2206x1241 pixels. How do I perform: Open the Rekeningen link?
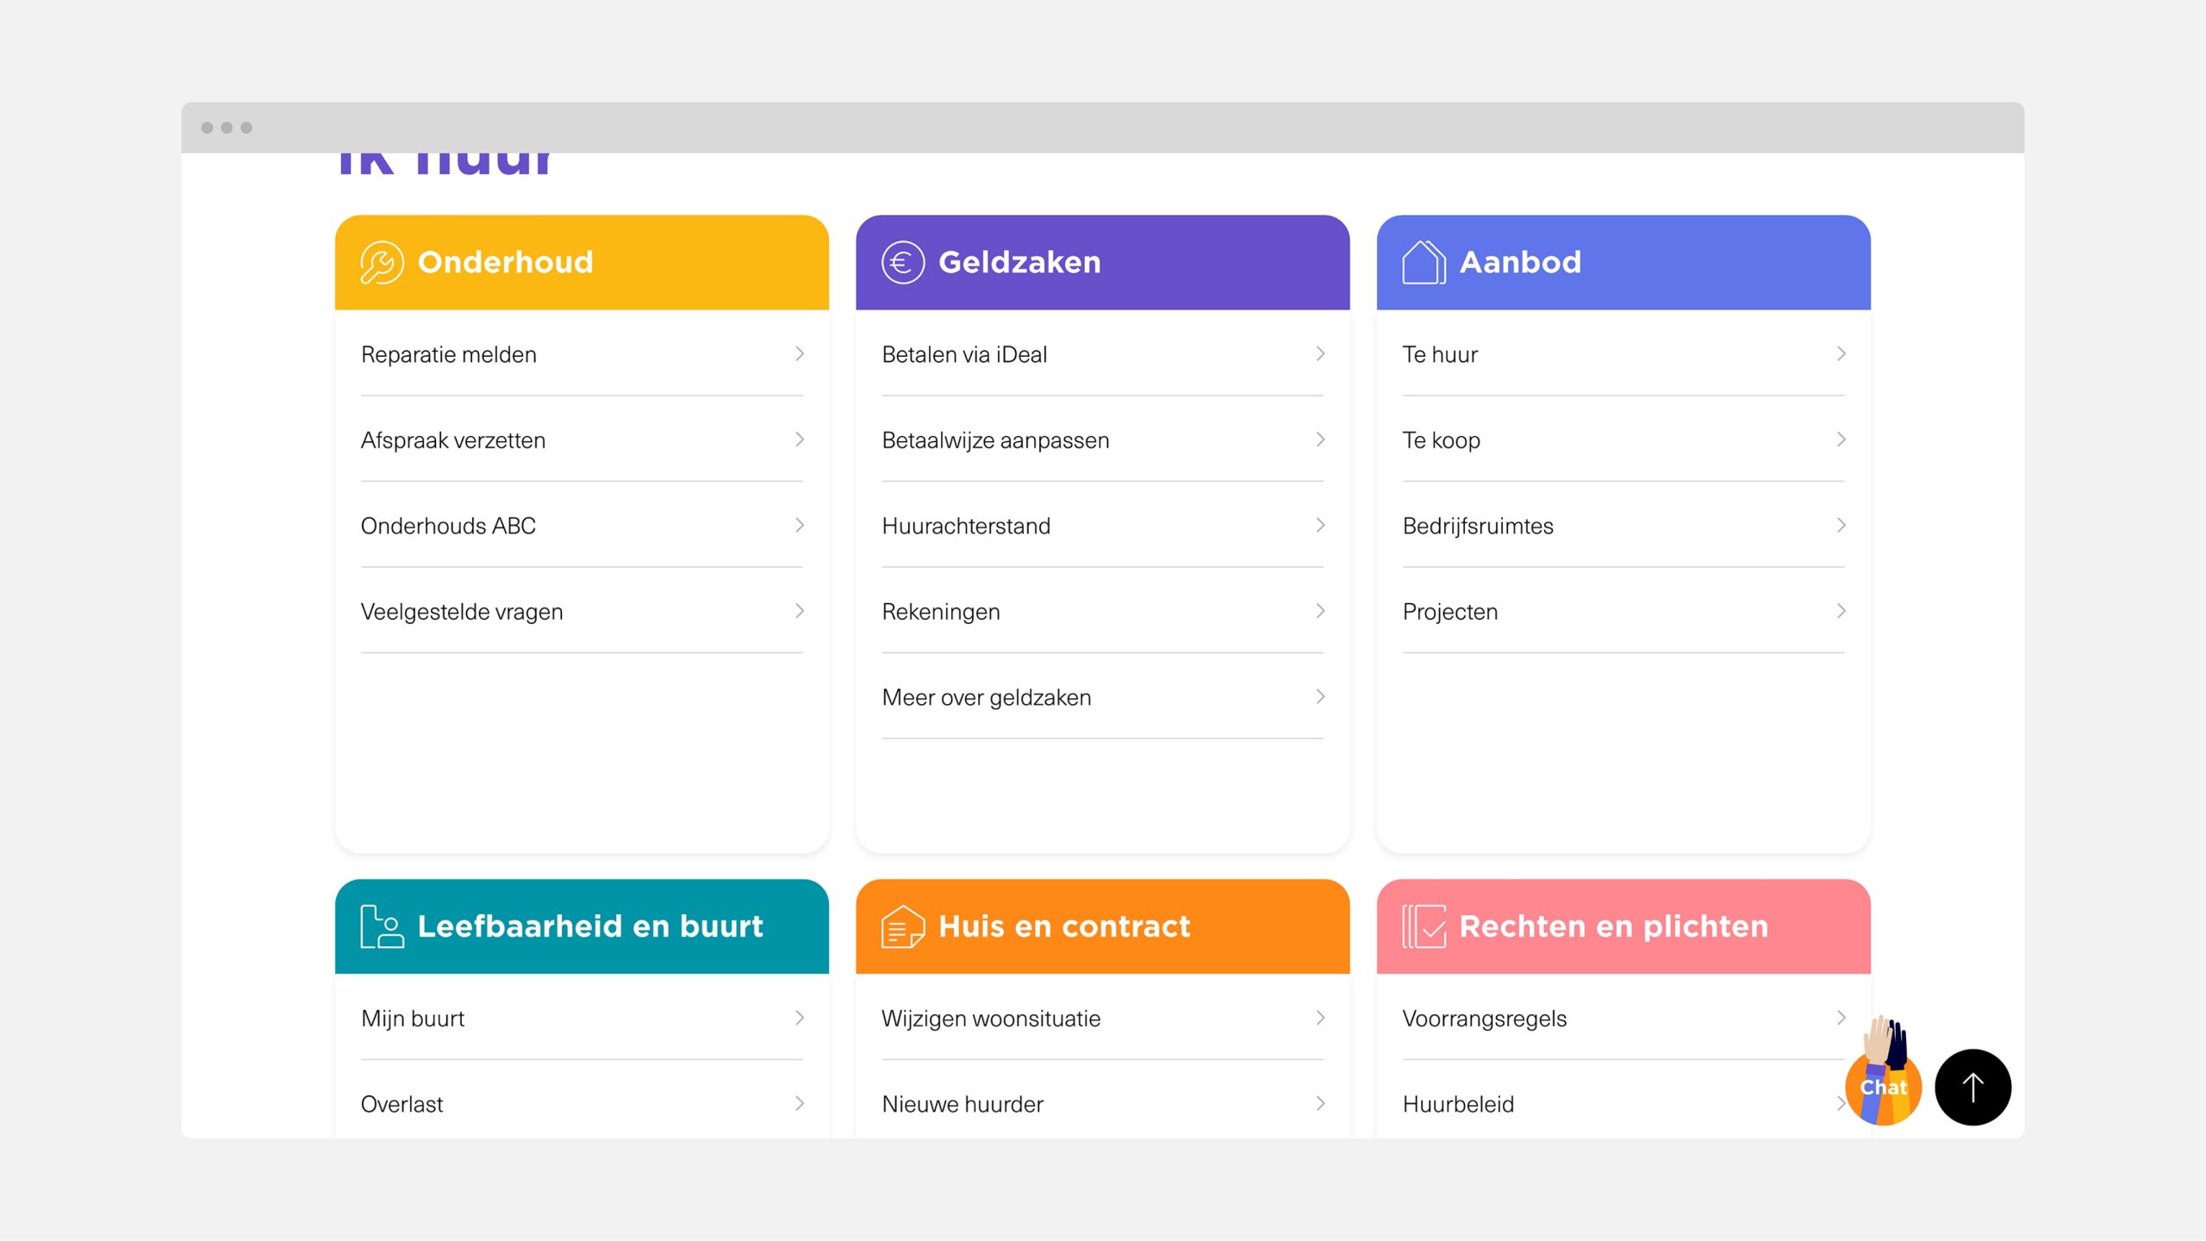pos(1102,611)
